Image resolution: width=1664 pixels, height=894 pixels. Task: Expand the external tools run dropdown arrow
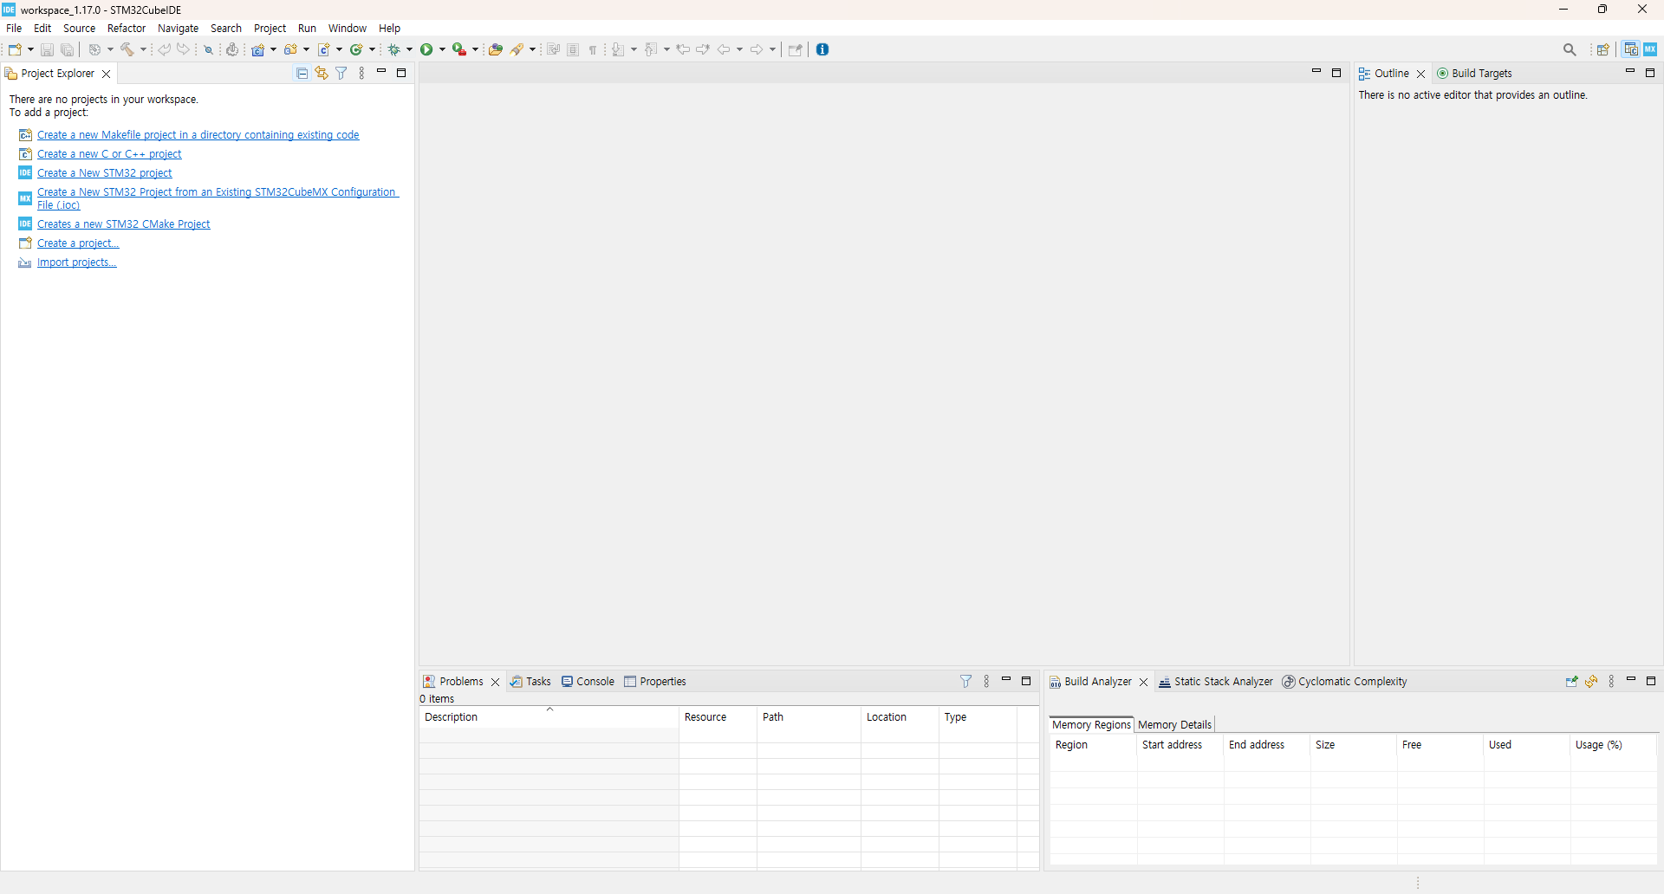[475, 49]
